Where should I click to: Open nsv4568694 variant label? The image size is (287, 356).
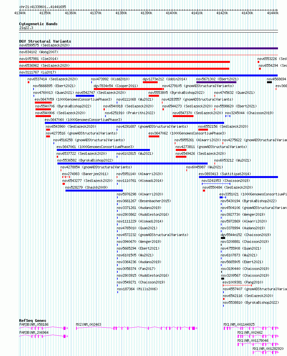click(x=277, y=79)
